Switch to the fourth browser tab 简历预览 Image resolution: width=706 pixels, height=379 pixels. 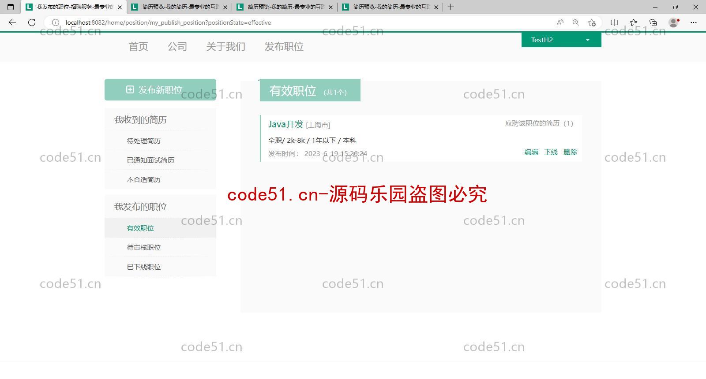point(391,7)
